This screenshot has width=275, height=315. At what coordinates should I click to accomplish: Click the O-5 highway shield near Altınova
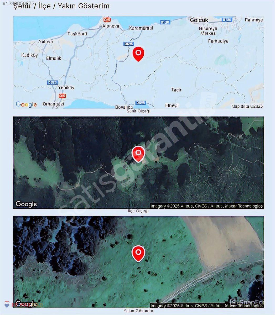[107, 20]
